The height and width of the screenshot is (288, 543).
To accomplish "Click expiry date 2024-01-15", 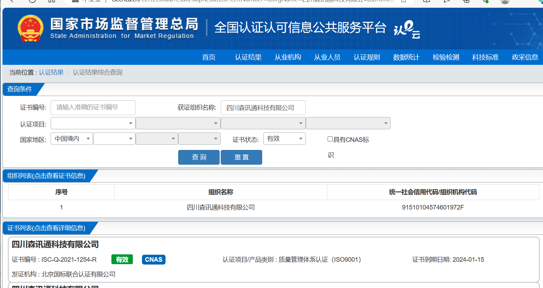I will [468, 260].
